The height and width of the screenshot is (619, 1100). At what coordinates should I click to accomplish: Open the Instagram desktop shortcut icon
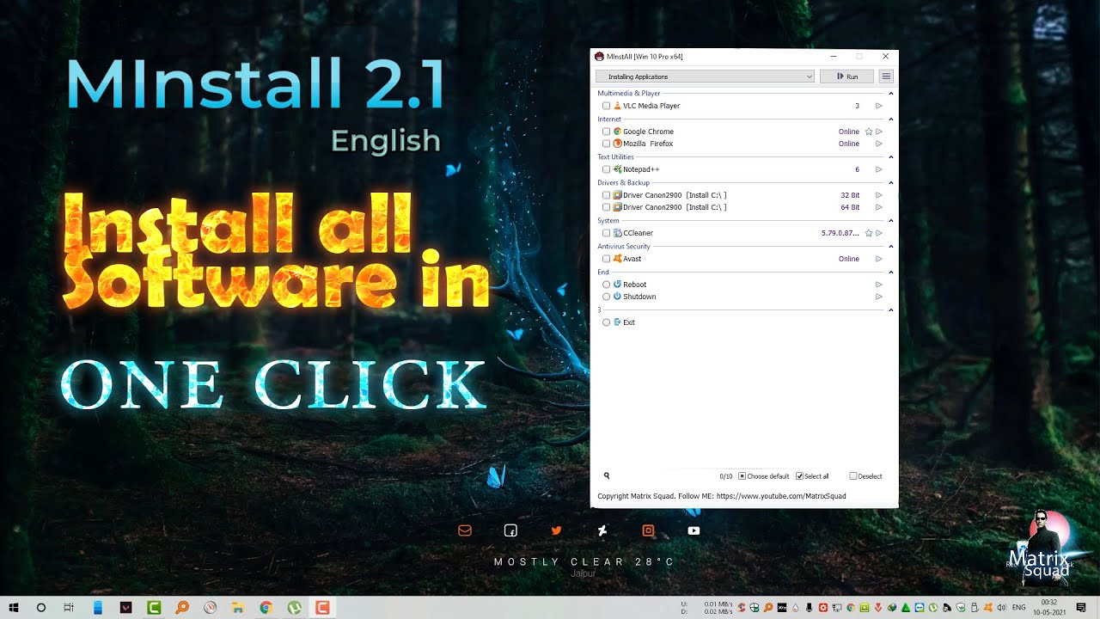point(648,530)
